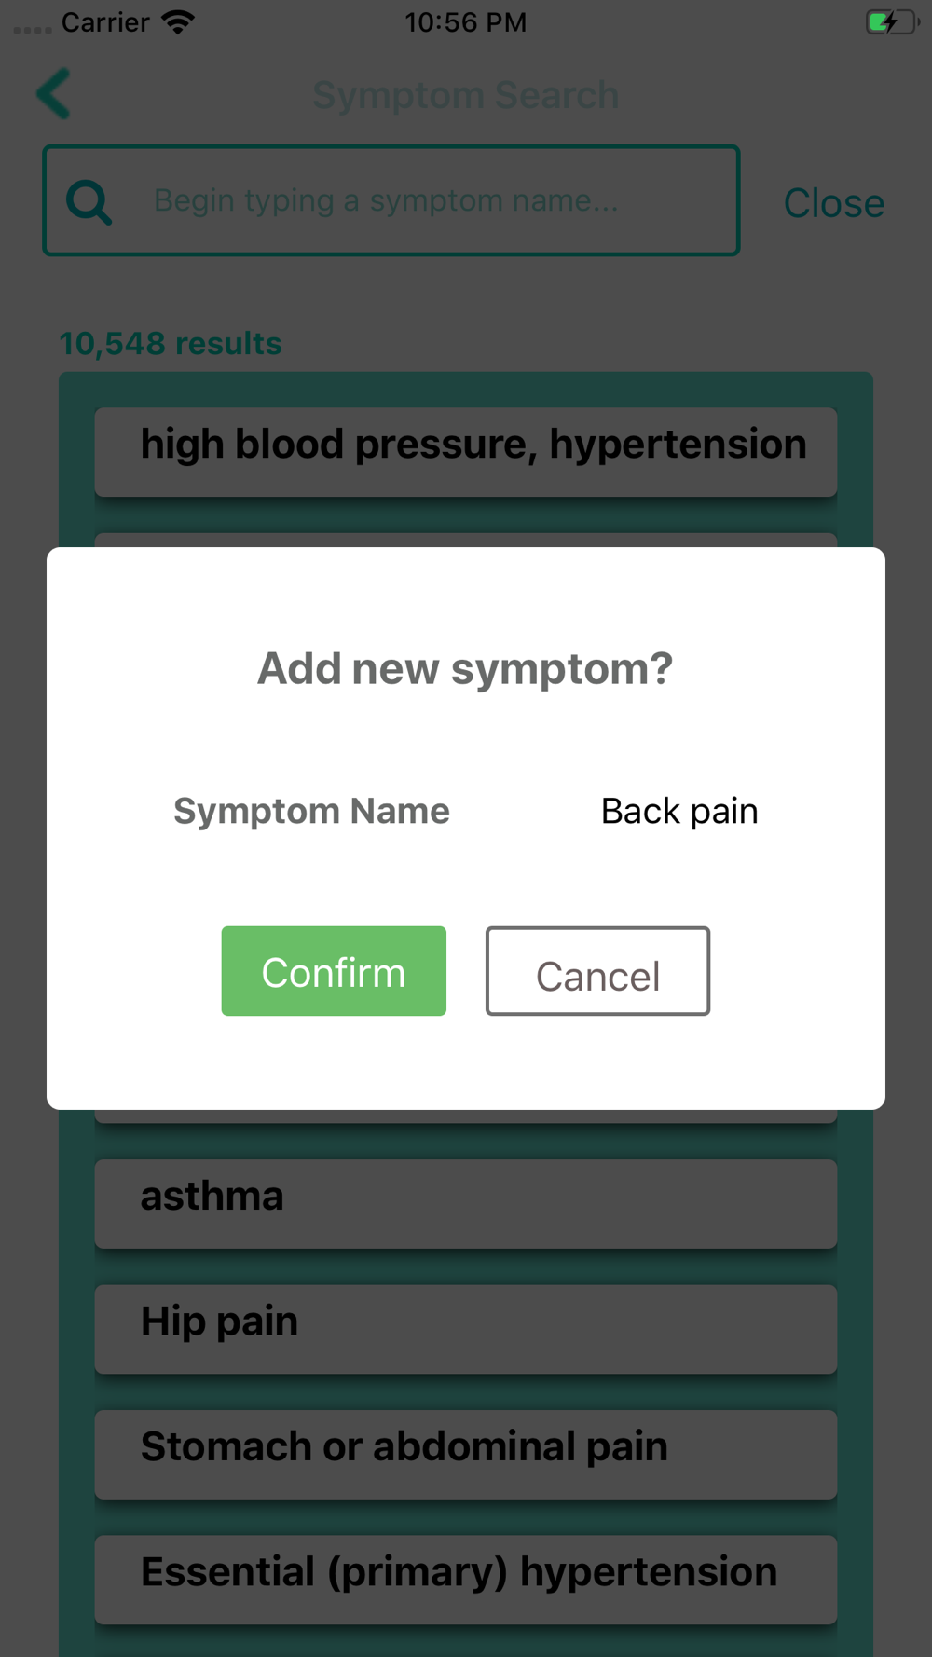Tap the Symptom Search page title
932x1657 pixels.
[466, 95]
